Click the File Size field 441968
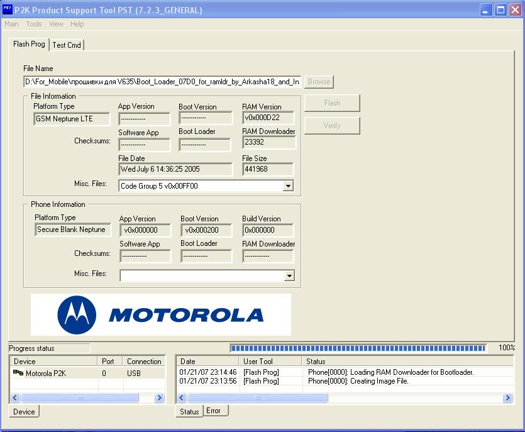525x432 pixels. coord(268,169)
